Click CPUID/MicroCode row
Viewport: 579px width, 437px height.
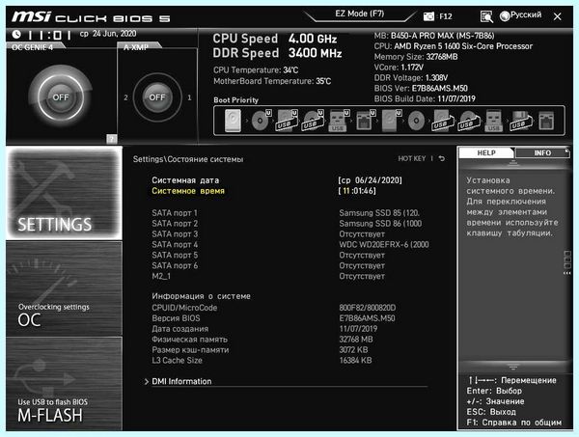(289, 308)
